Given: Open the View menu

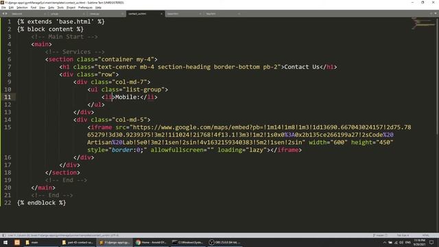Looking at the screenshot, I should click(42, 8).
